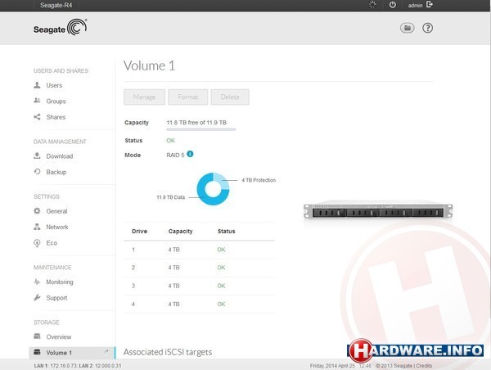Click the date in the footer
This screenshot has height=370, width=491.
[x=332, y=366]
